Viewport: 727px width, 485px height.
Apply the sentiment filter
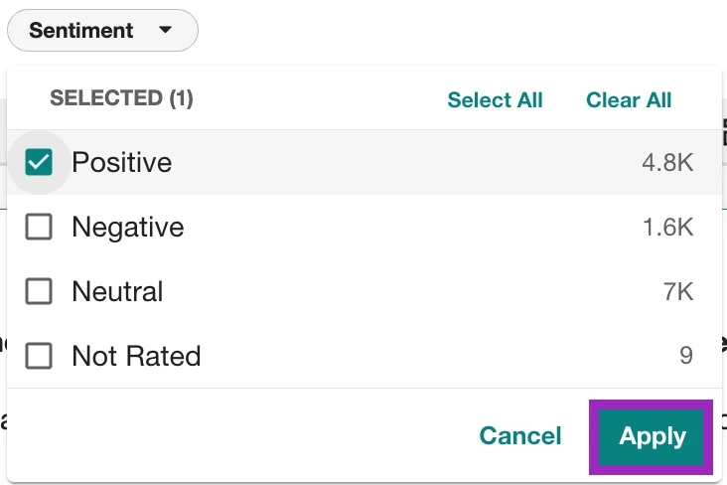coord(651,436)
